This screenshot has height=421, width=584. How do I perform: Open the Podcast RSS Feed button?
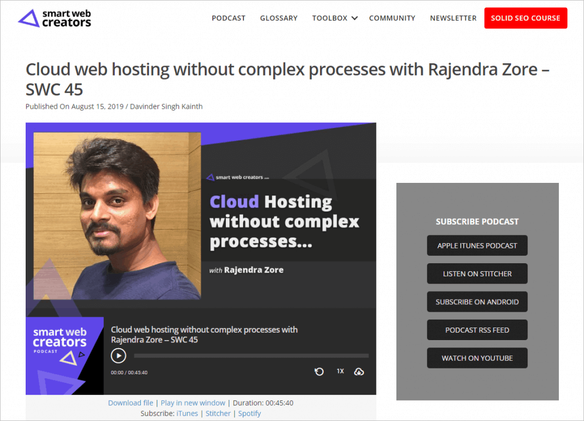pos(477,330)
